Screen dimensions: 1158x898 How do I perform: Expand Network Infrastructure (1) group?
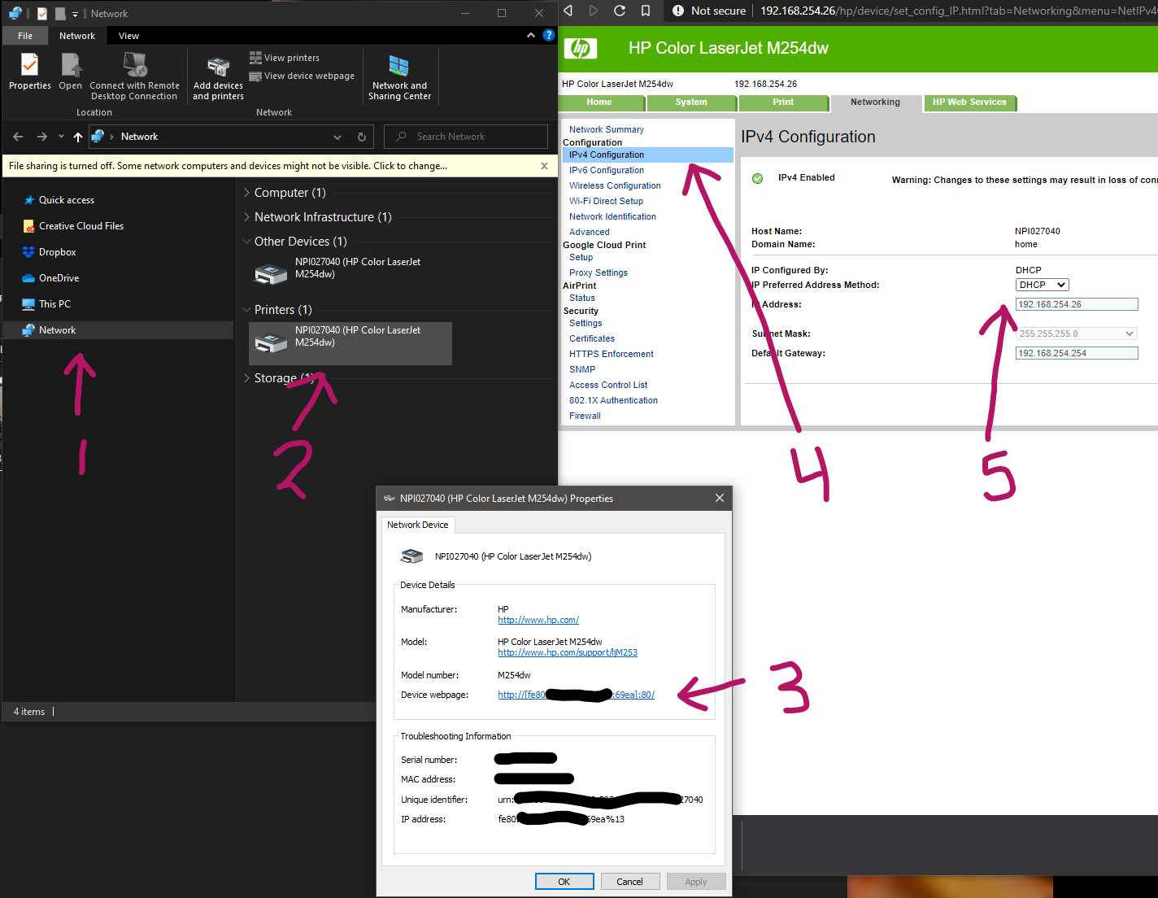[x=246, y=217]
